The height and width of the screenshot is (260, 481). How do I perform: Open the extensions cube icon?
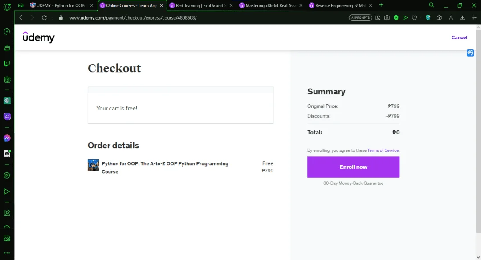pos(439,18)
